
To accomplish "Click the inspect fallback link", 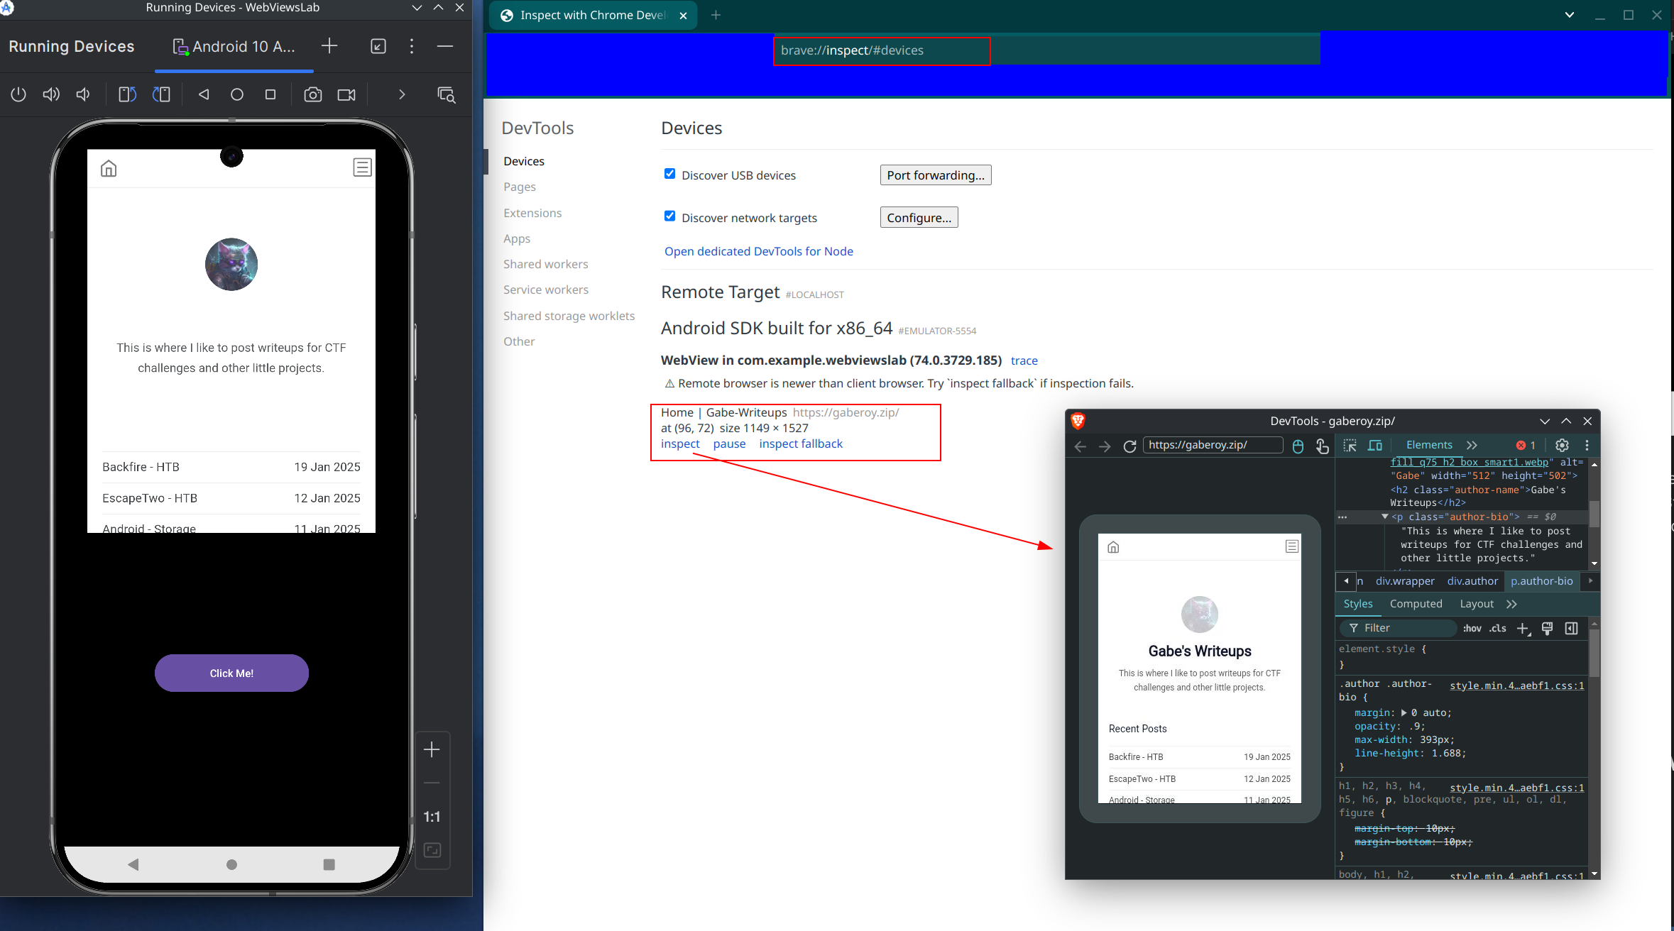I will click(801, 444).
